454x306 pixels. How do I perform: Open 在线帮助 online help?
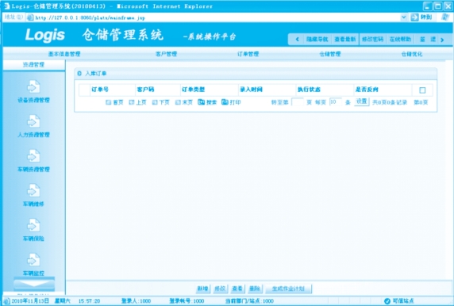(x=401, y=40)
